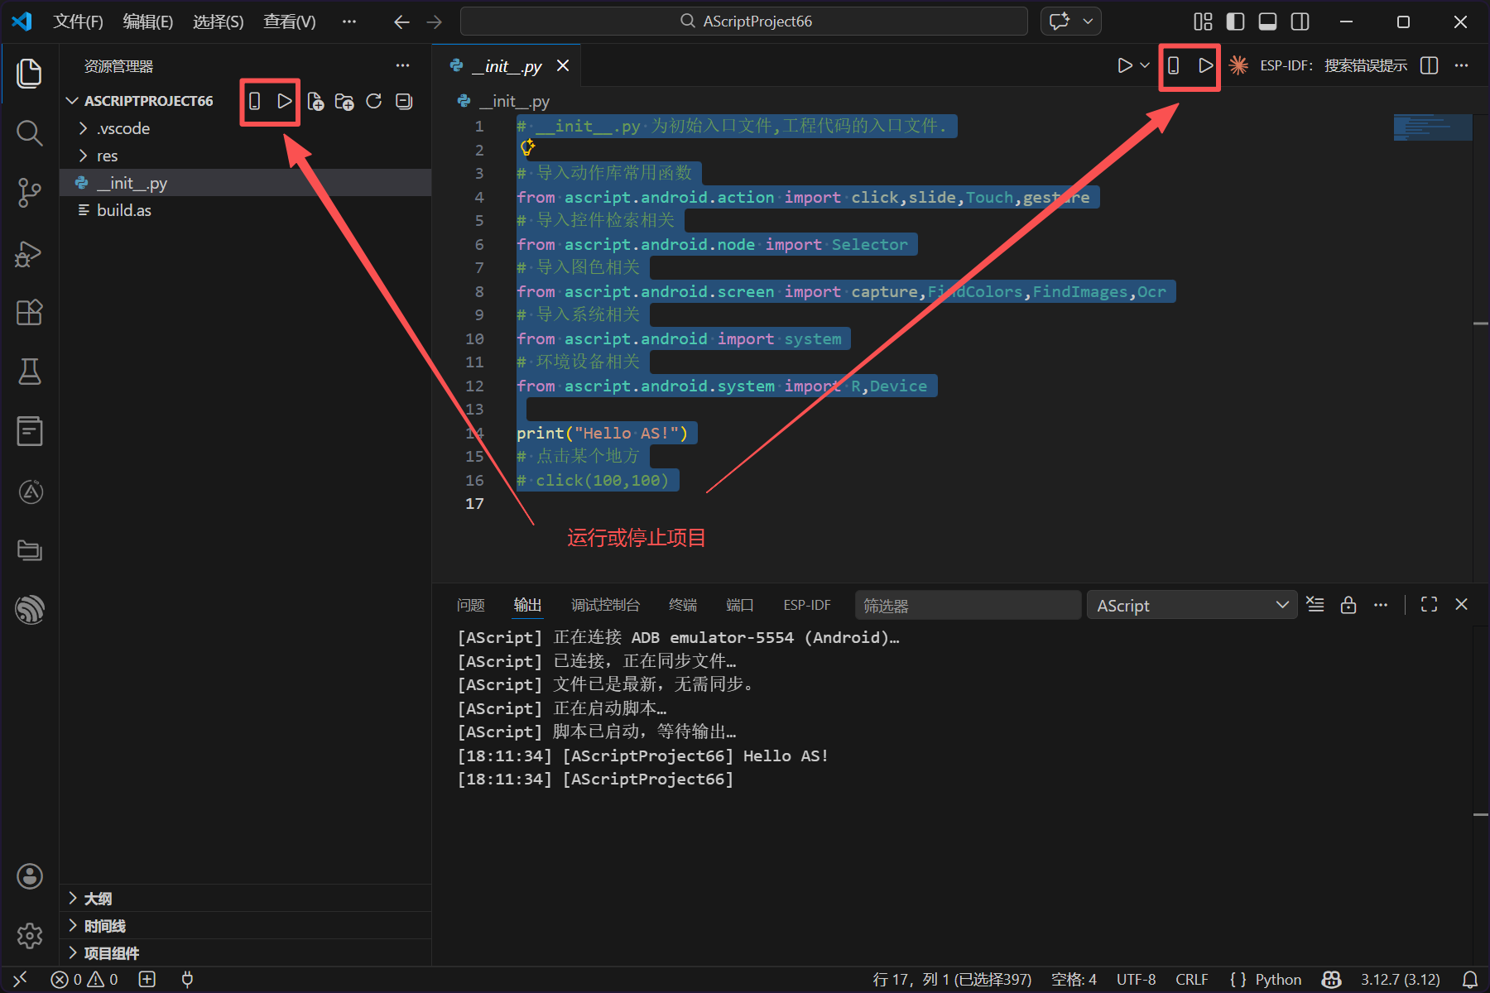Toggle the bottom panel visibility
Screen dimensions: 1490x993
tap(1267, 22)
